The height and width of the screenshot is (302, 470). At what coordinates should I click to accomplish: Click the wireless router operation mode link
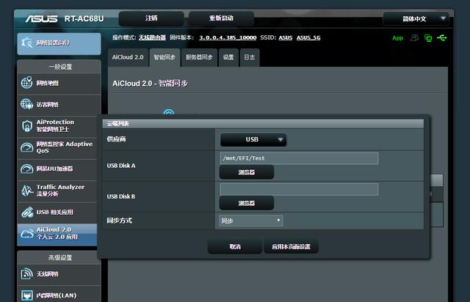click(152, 37)
